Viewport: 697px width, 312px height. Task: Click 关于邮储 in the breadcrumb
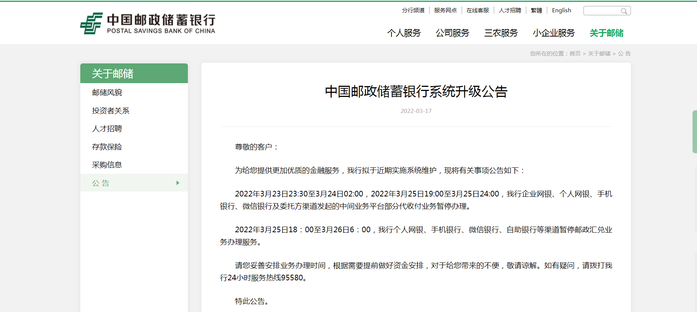tap(599, 54)
